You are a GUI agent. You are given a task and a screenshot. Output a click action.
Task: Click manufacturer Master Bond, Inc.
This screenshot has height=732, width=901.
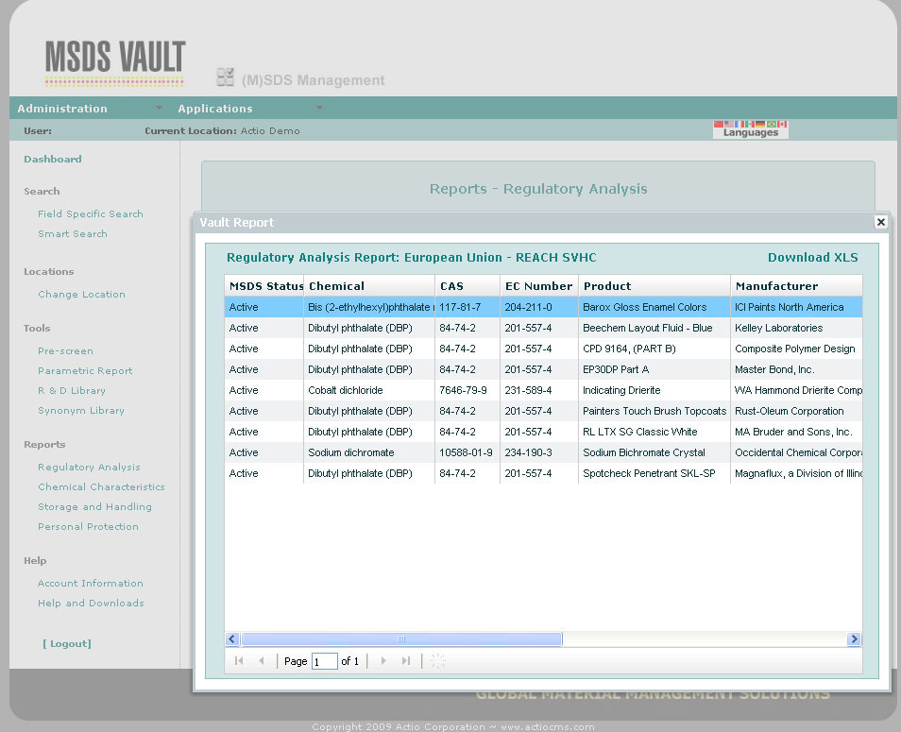(774, 369)
